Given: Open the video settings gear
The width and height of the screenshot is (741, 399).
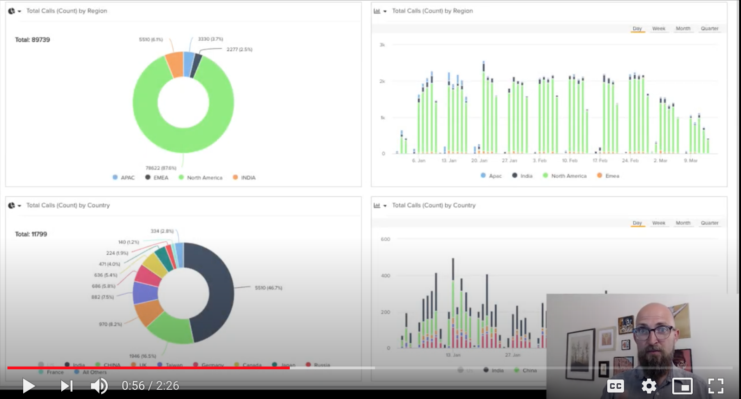Looking at the screenshot, I should pyautogui.click(x=649, y=386).
